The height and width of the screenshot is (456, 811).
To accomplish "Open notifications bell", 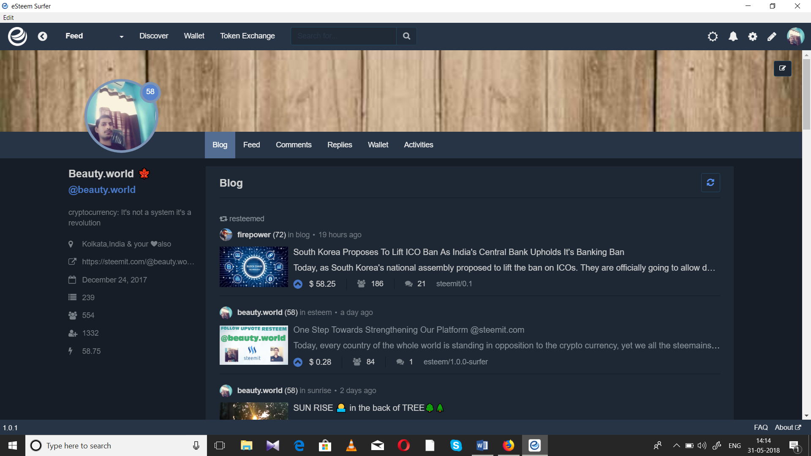I will 733,37.
